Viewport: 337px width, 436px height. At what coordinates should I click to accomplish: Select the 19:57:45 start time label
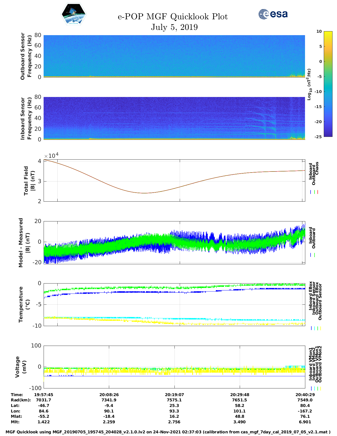tap(44, 395)
